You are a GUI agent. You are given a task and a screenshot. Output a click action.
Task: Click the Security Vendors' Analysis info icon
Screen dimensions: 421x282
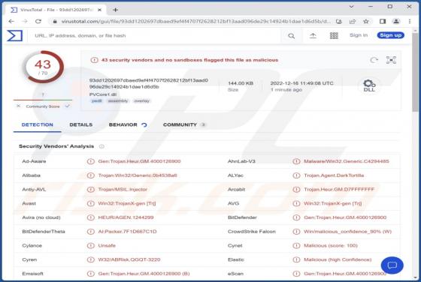[101, 146]
